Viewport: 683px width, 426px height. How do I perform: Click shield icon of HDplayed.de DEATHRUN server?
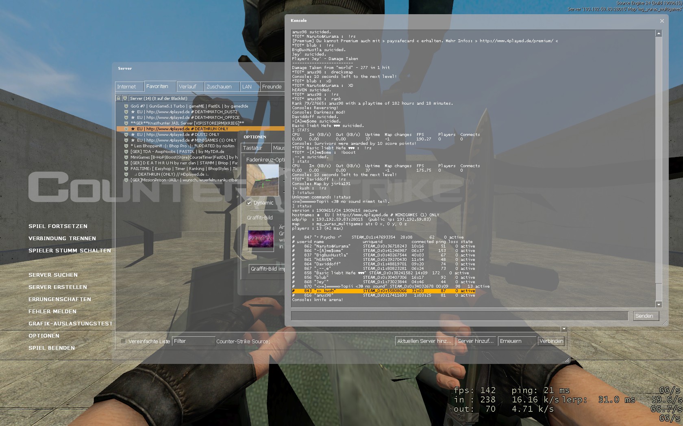pyautogui.click(x=126, y=174)
